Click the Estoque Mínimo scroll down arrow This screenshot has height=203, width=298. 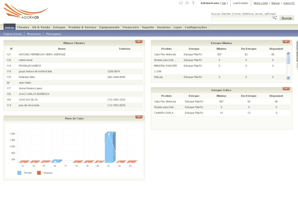click(288, 78)
